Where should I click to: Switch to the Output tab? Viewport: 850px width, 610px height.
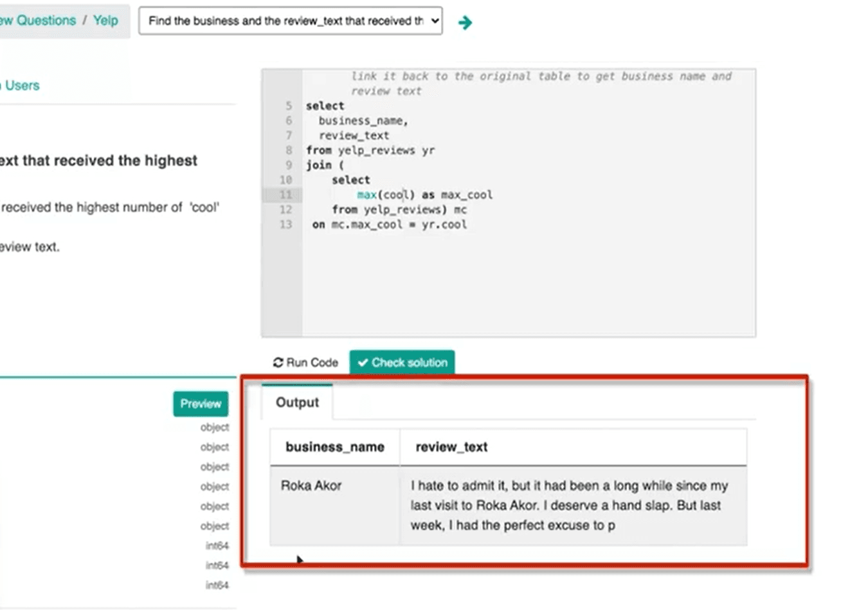point(296,402)
